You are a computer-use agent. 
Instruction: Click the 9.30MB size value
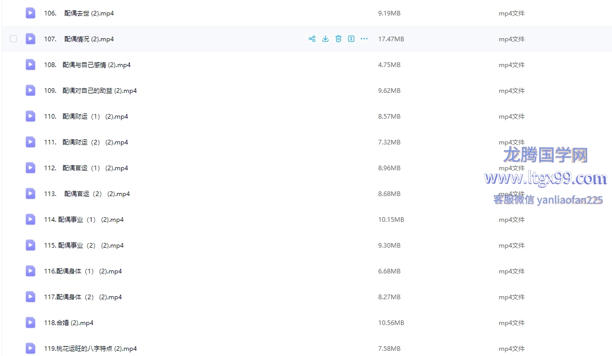click(x=389, y=246)
